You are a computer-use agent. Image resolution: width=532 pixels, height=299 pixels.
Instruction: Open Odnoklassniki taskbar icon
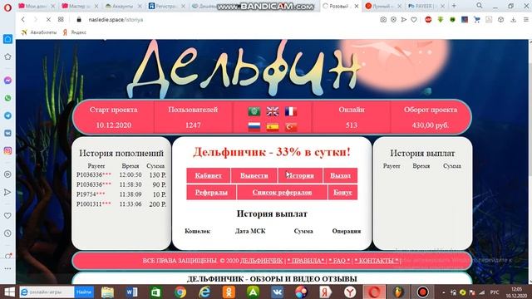(x=229, y=292)
